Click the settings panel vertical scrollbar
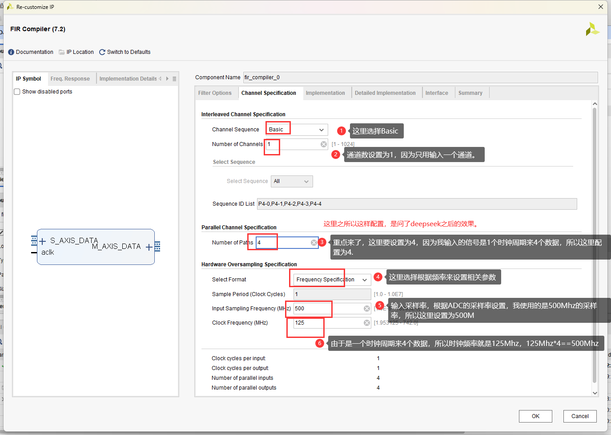 pyautogui.click(x=595, y=245)
